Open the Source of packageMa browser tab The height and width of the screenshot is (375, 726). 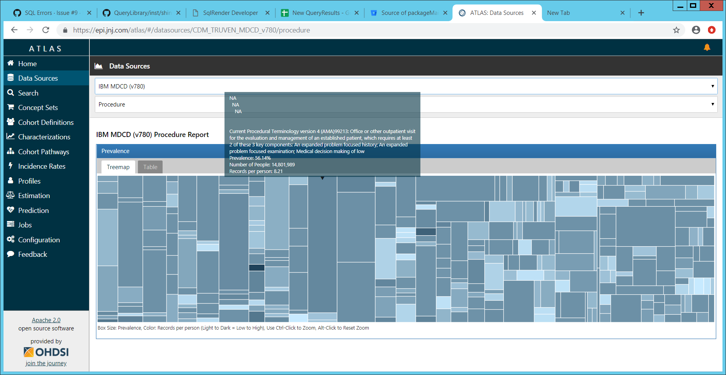409,13
